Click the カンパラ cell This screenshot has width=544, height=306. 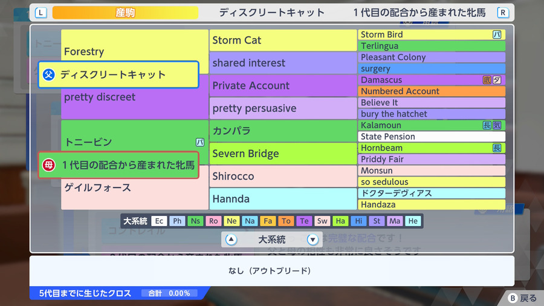(x=283, y=131)
